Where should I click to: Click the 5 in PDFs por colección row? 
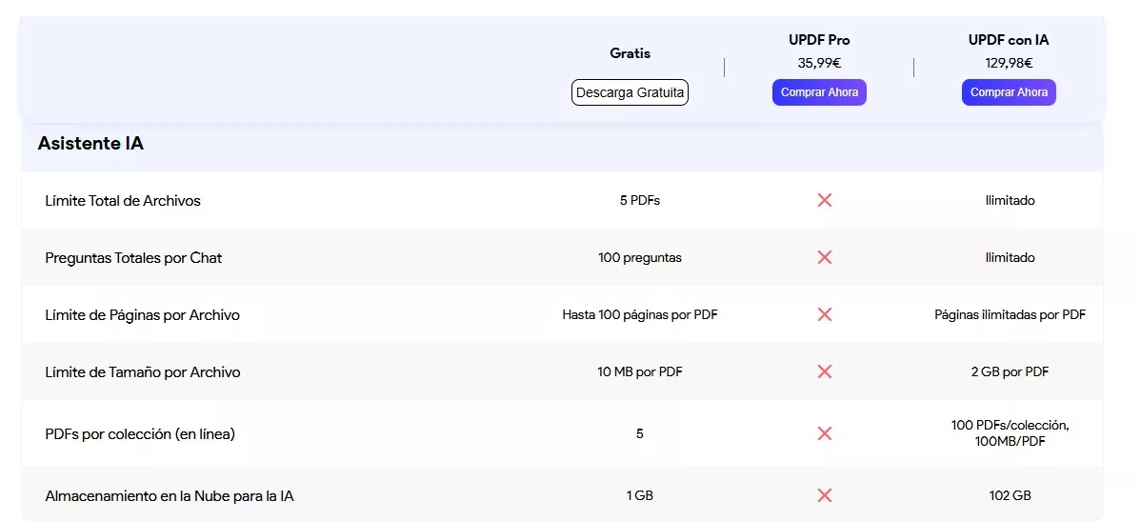(x=640, y=433)
